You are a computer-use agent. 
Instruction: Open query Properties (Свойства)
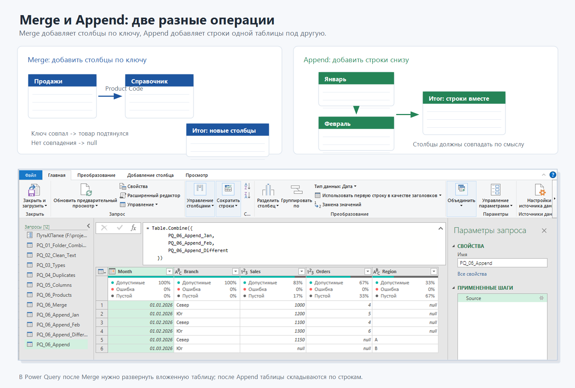click(133, 186)
